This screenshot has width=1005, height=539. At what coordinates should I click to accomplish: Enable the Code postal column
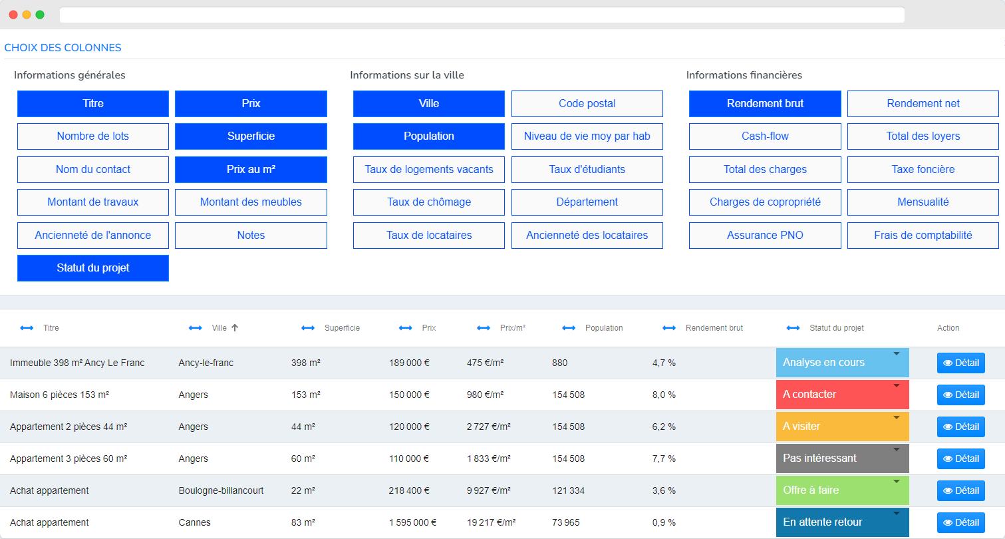(587, 103)
